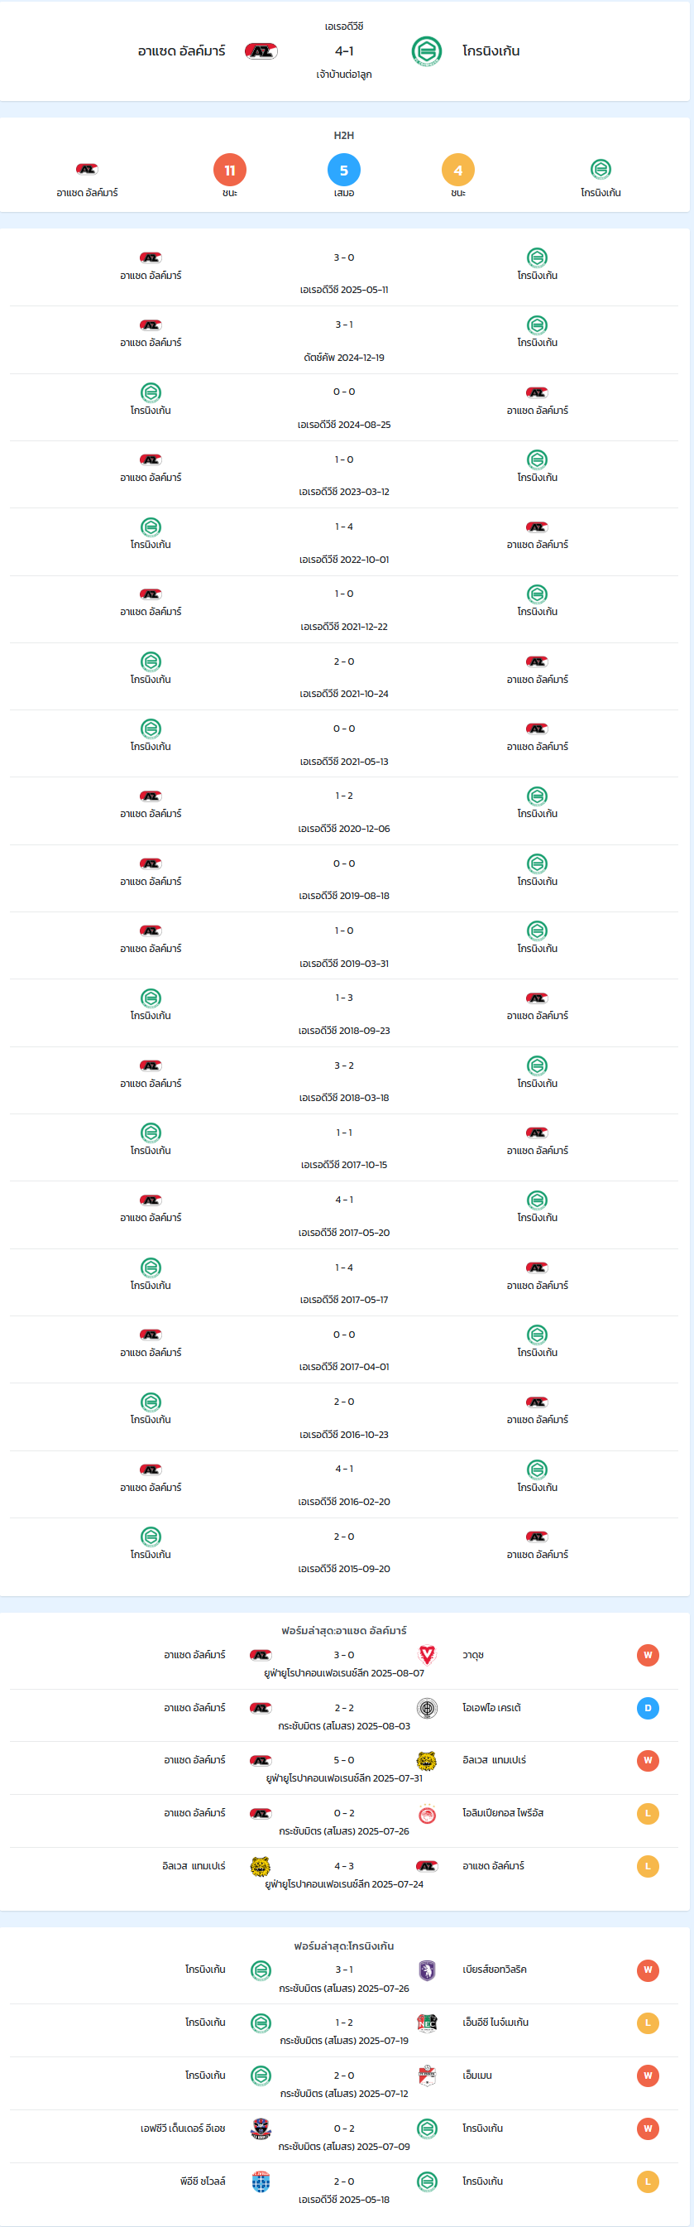The height and width of the screenshot is (2227, 694).
Task: Click the blue 5 draws circle in H2H
Action: click(344, 171)
